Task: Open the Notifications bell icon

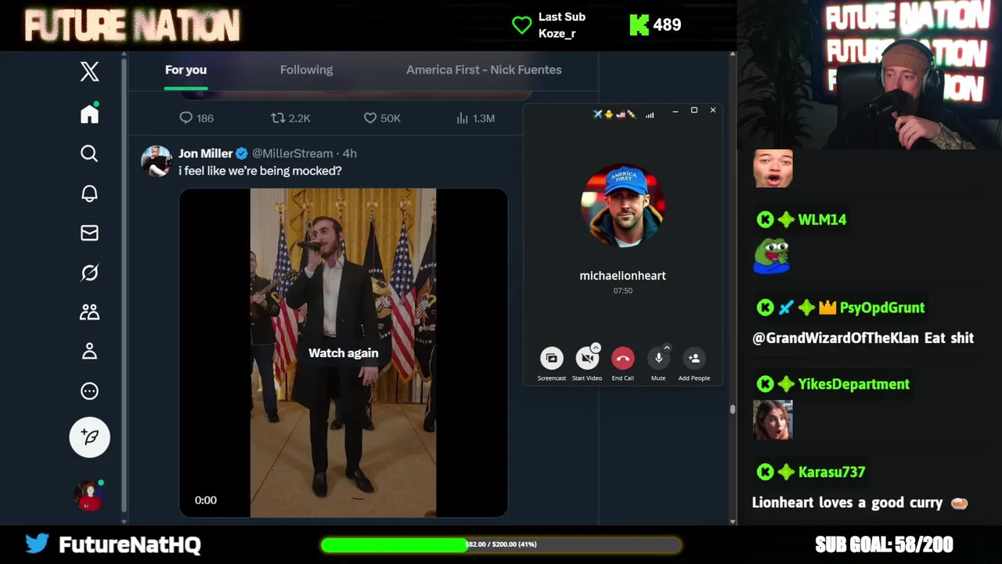Action: [x=89, y=193]
